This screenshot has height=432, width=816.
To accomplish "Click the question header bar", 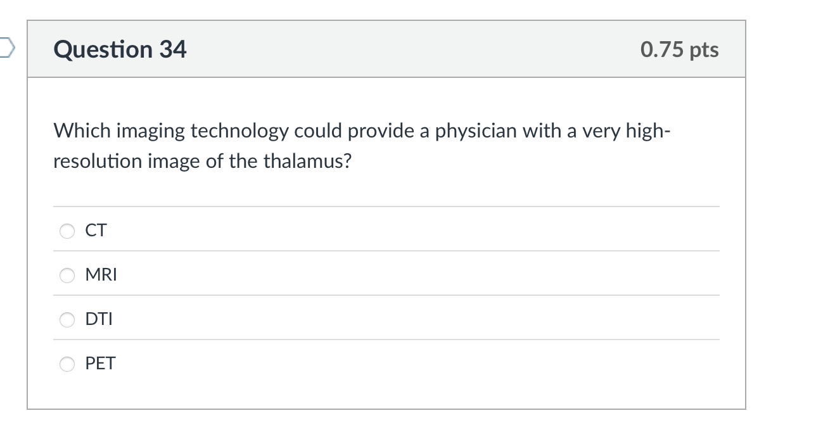I will click(386, 49).
